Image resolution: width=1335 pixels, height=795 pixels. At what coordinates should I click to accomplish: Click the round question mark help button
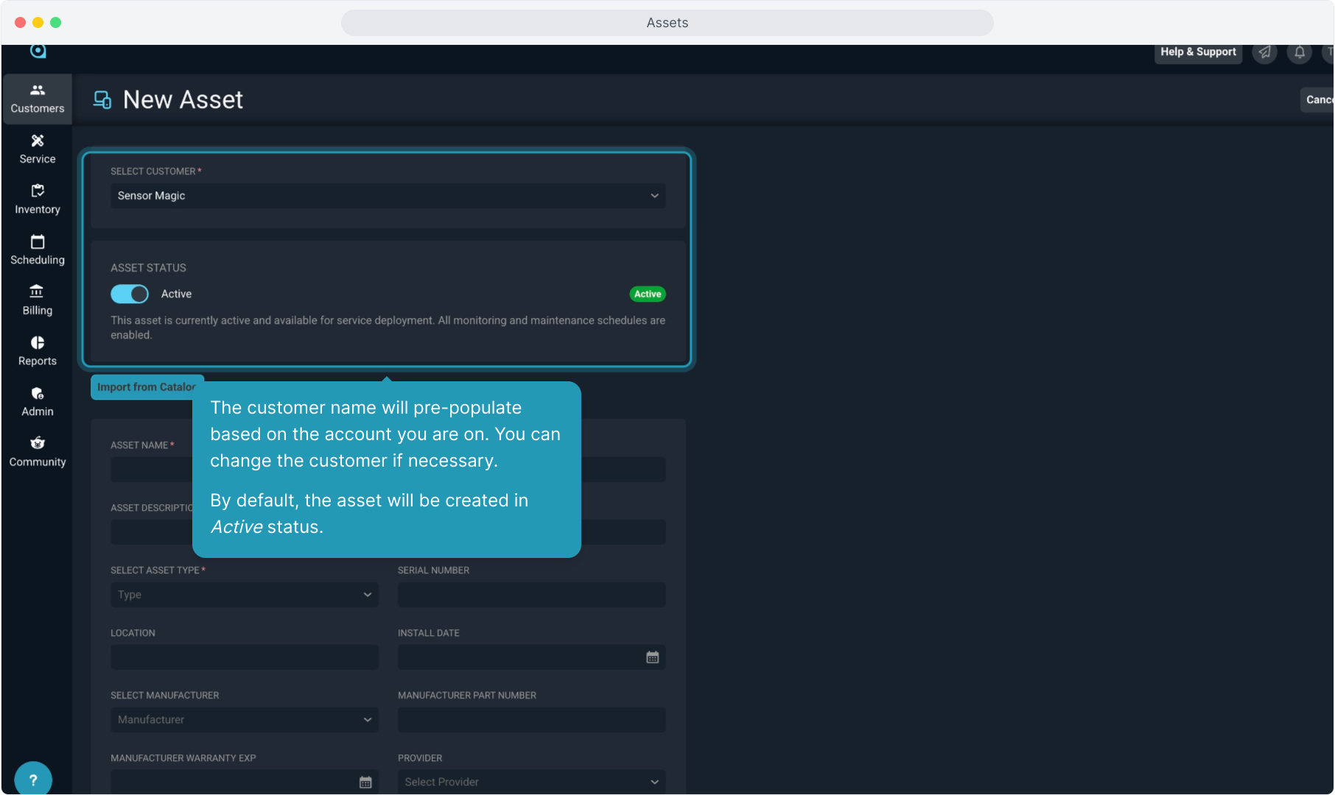pos(33,780)
